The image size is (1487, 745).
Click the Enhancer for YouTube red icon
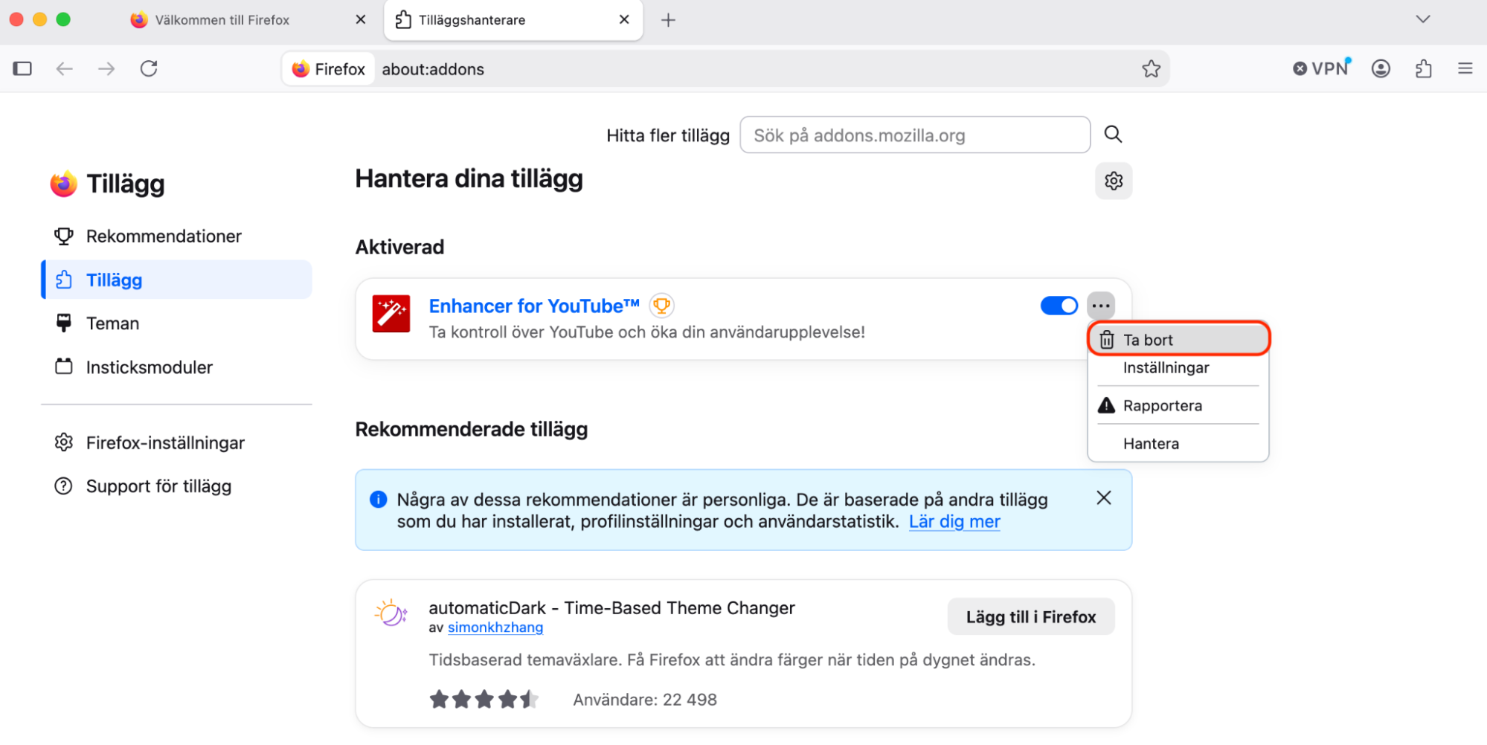tap(391, 314)
